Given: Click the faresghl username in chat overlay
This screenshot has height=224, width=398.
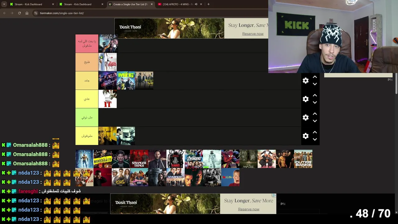Looking at the screenshot, I should point(28,191).
